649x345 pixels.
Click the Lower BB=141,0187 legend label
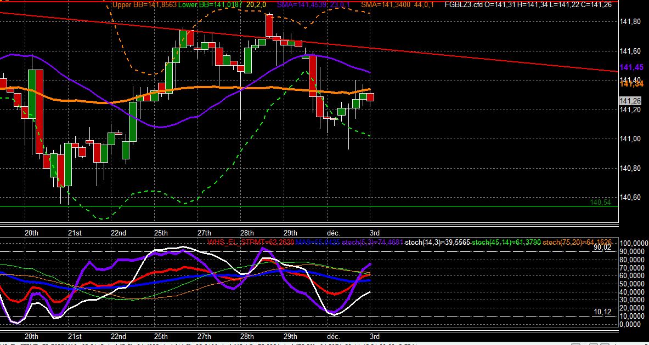pos(211,5)
